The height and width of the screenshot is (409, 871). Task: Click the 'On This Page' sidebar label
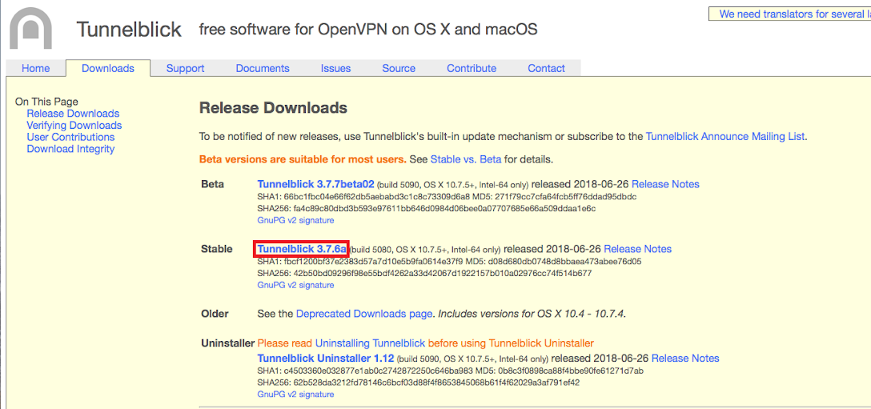[x=46, y=102]
